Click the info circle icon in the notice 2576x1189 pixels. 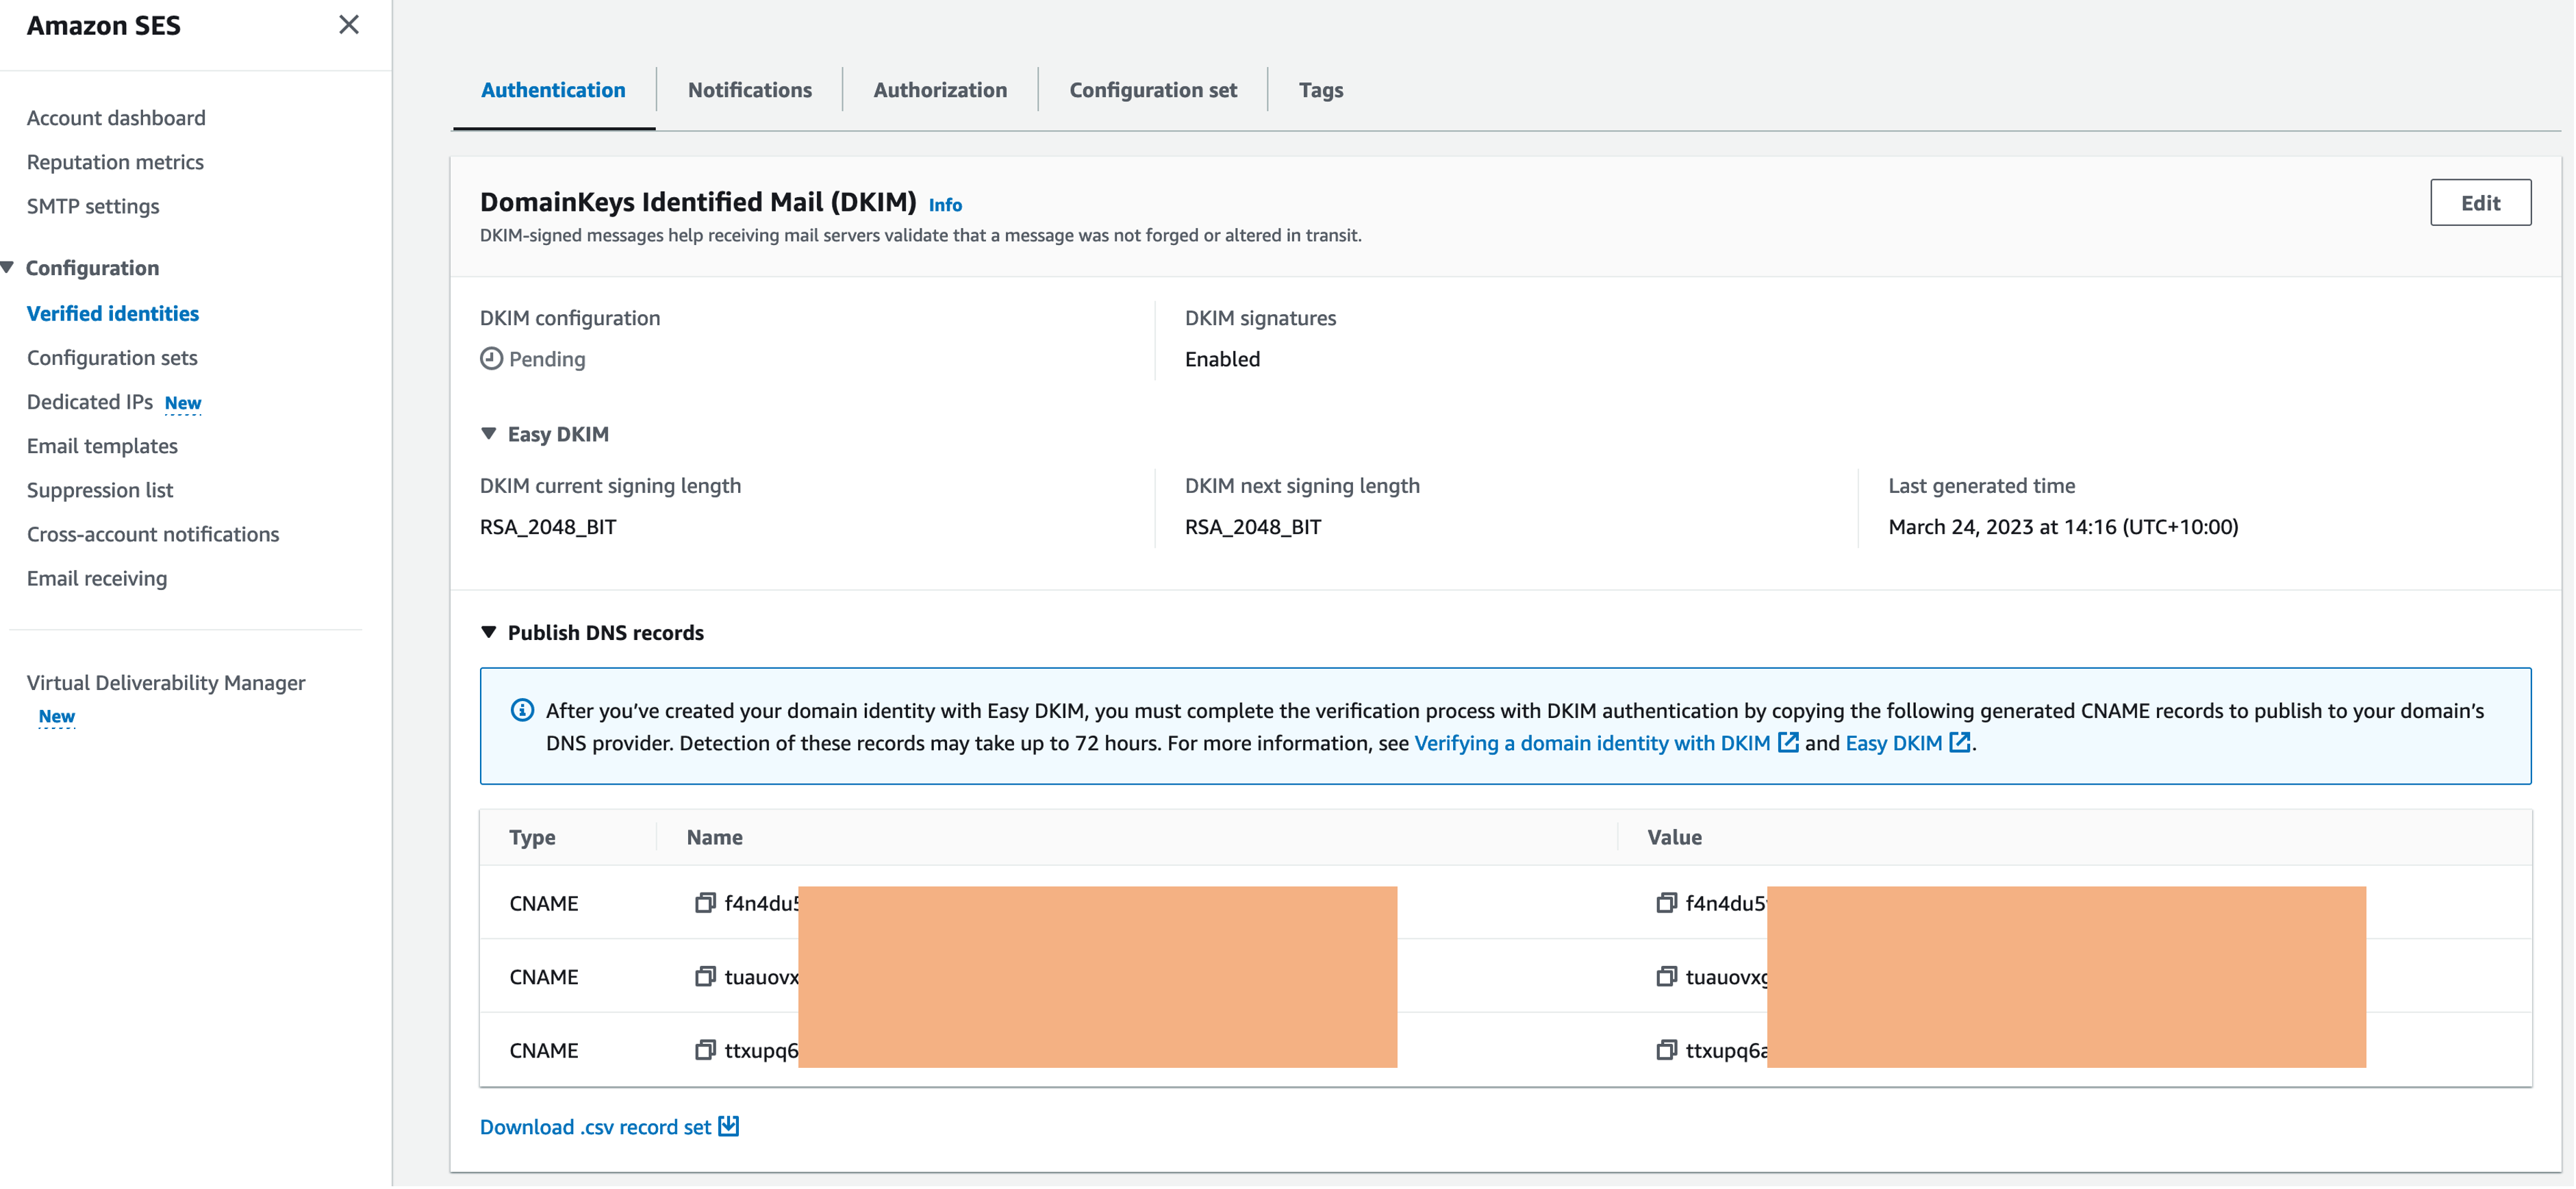coord(522,711)
